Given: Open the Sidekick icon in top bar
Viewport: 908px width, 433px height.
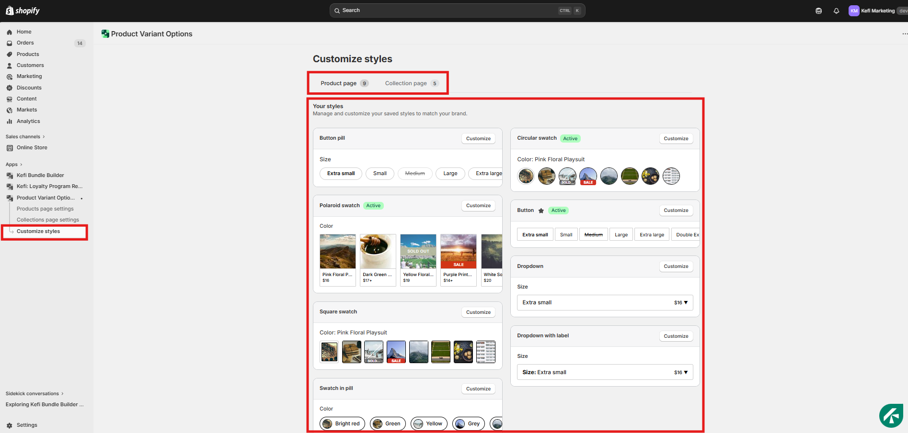Looking at the screenshot, I should coord(818,11).
